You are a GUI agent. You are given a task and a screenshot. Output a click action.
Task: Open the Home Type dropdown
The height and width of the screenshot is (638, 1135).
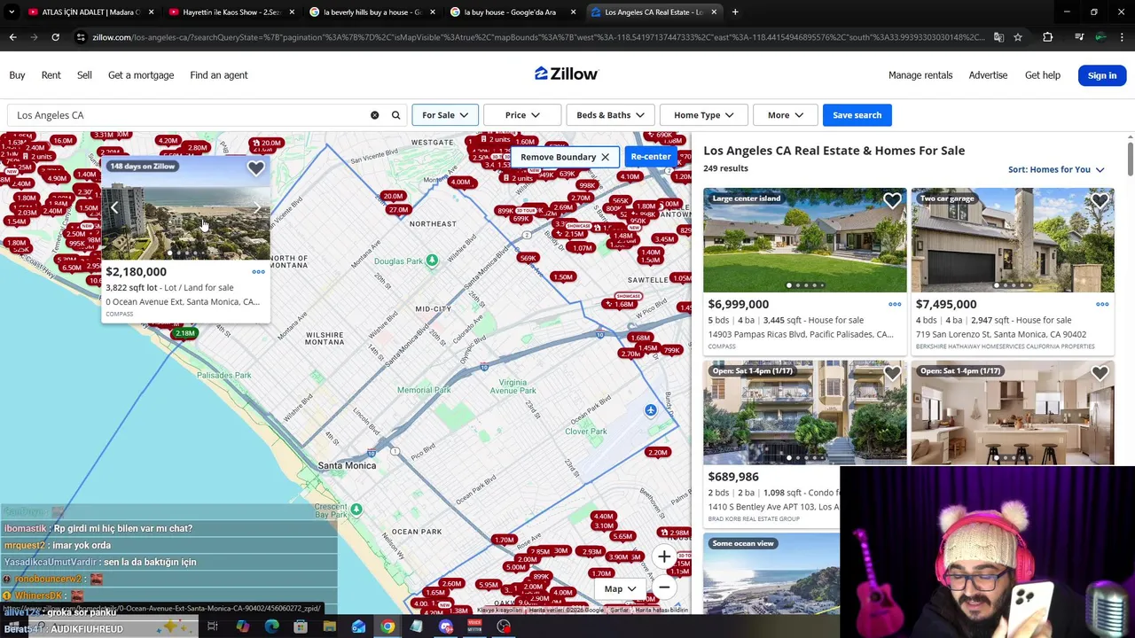coord(703,115)
